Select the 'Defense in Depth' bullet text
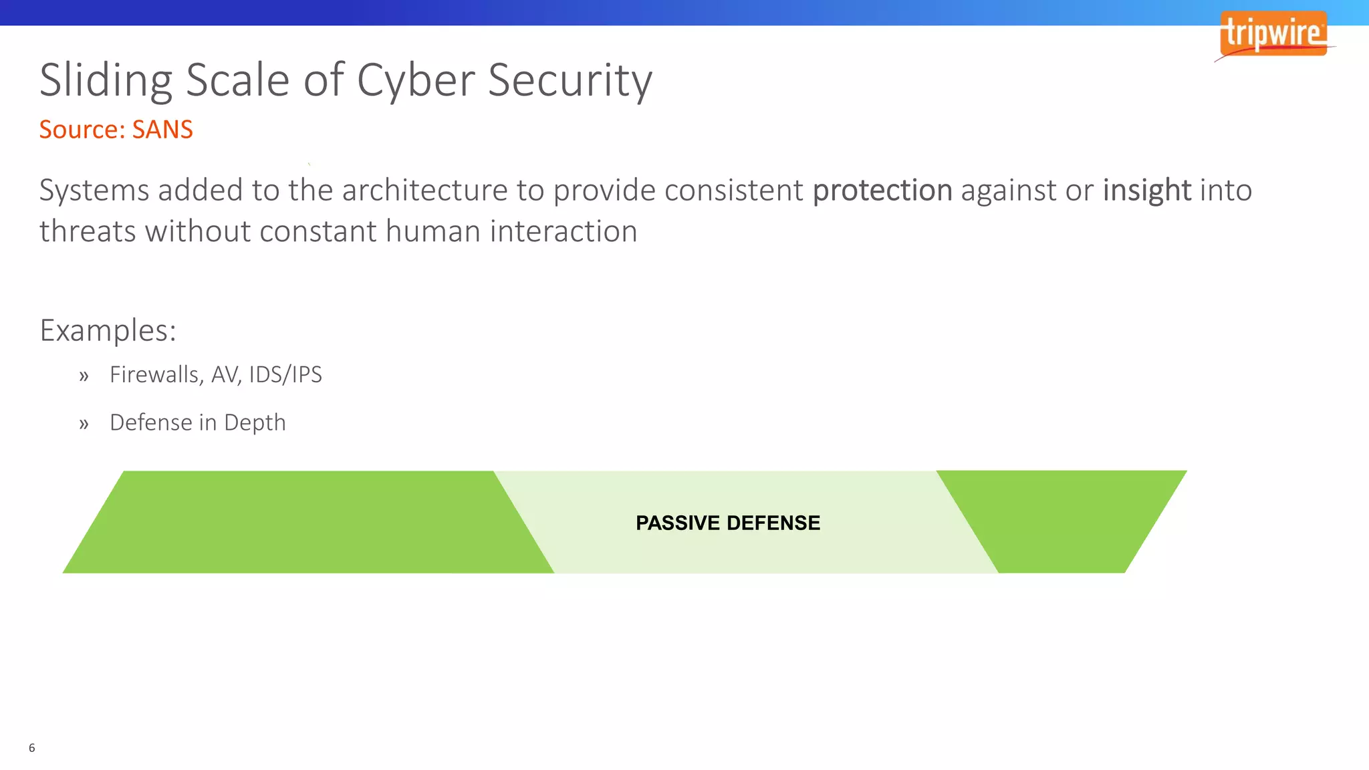The width and height of the screenshot is (1369, 770). [x=197, y=422]
